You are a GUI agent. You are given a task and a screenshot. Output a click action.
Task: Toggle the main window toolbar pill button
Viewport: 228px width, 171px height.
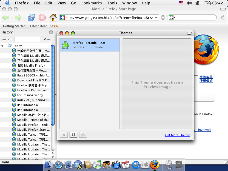point(223,9)
